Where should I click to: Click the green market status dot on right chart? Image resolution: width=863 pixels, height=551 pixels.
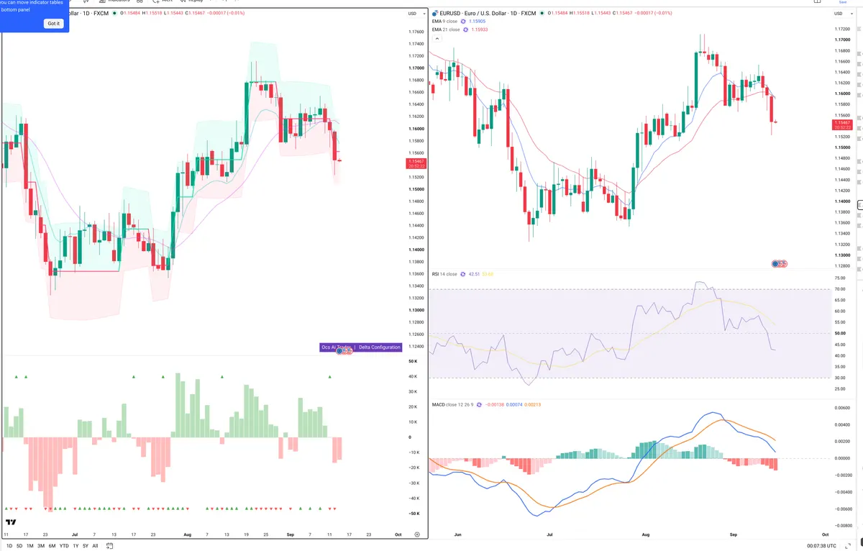coord(543,13)
